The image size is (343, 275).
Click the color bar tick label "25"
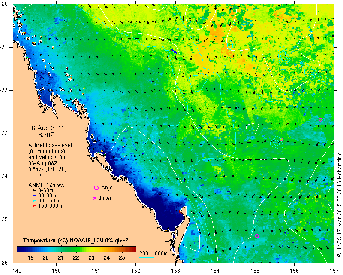pos(122,257)
